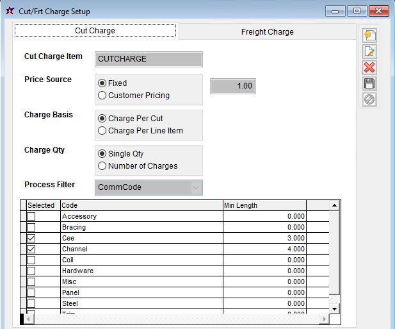Check the Coil row checkbox
This screenshot has width=395, height=329.
(x=31, y=260)
